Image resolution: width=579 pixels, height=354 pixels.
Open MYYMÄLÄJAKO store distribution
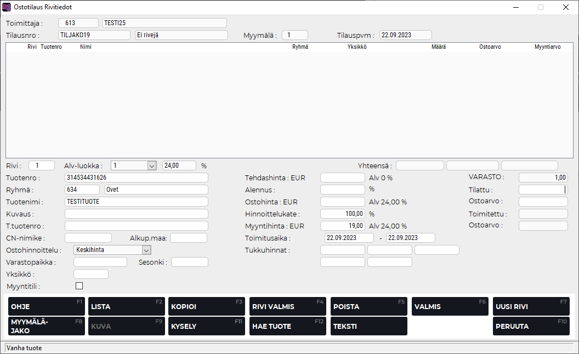coord(47,326)
